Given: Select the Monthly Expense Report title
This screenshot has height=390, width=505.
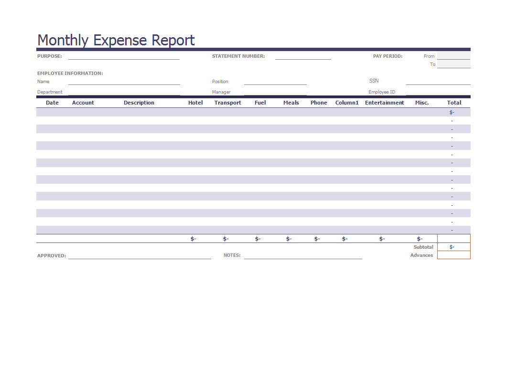Looking at the screenshot, I should (116, 40).
